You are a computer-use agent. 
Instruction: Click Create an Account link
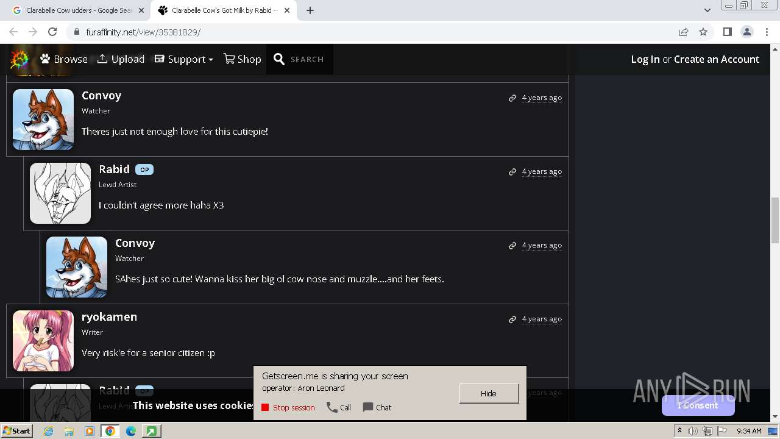point(717,59)
